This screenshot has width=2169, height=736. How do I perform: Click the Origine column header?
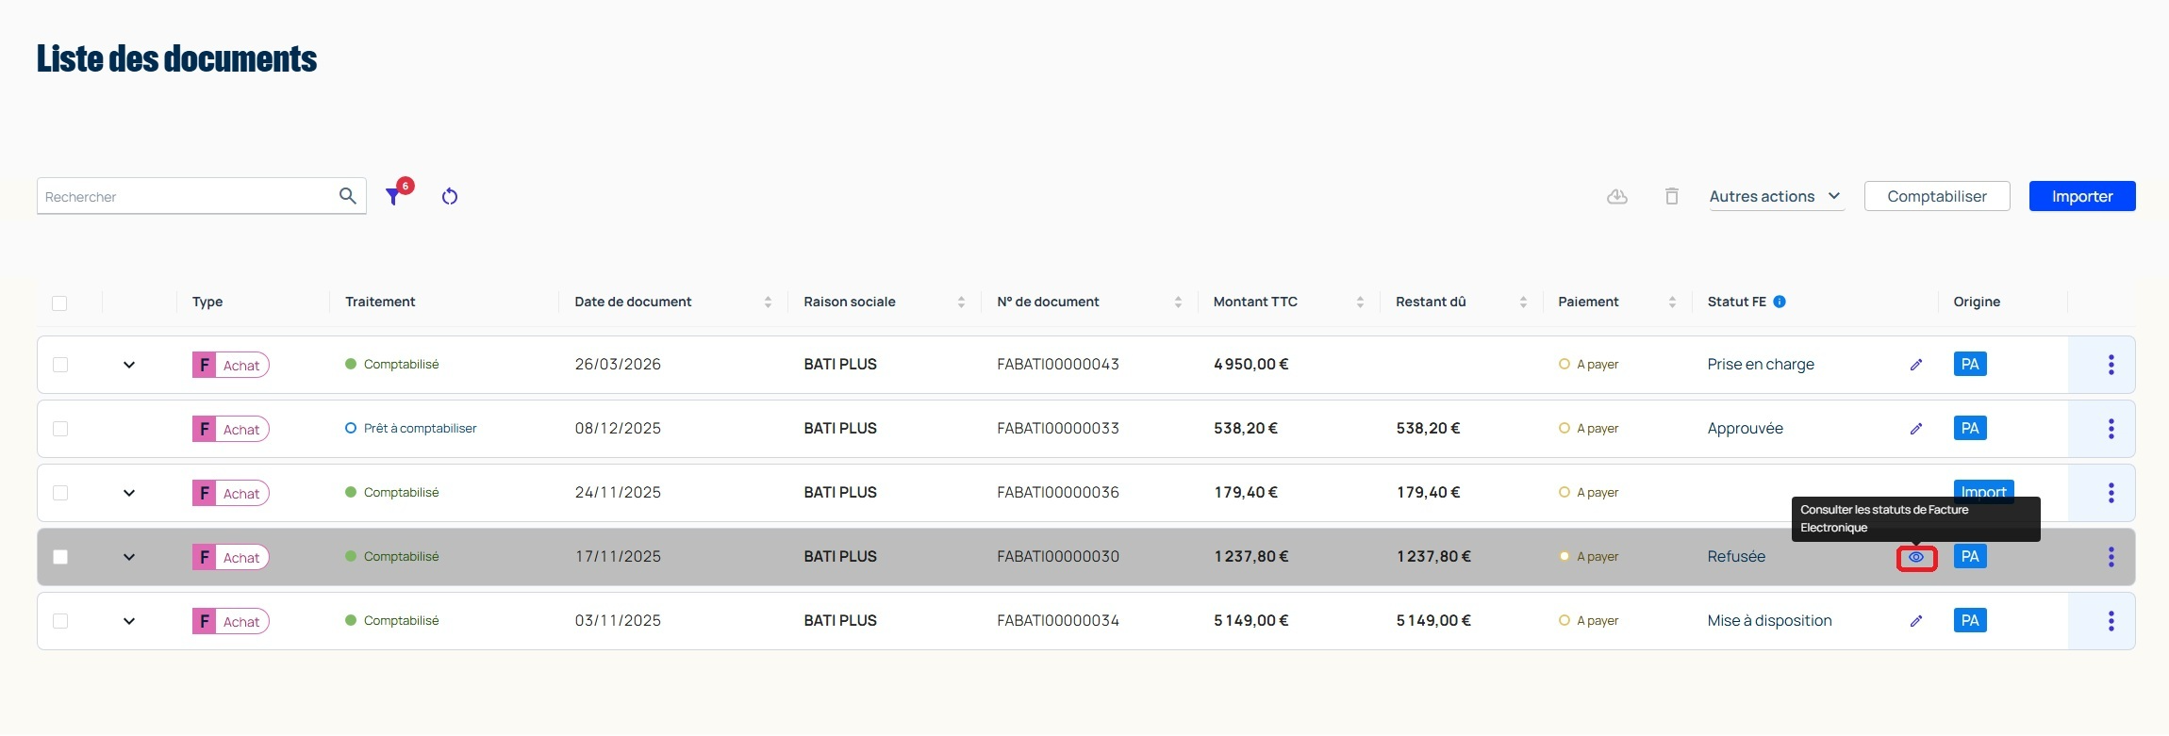[1977, 302]
